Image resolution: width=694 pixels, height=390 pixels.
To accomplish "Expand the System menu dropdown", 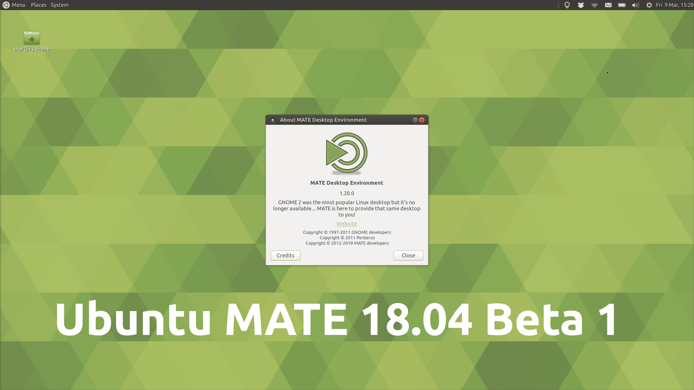I will [x=59, y=5].
